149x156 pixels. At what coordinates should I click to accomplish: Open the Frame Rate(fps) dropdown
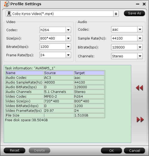pyautogui.click(x=68, y=55)
